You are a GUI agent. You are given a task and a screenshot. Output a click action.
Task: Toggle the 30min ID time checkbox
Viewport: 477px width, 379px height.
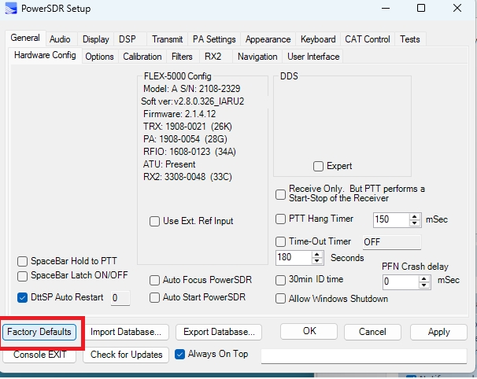[x=280, y=280]
